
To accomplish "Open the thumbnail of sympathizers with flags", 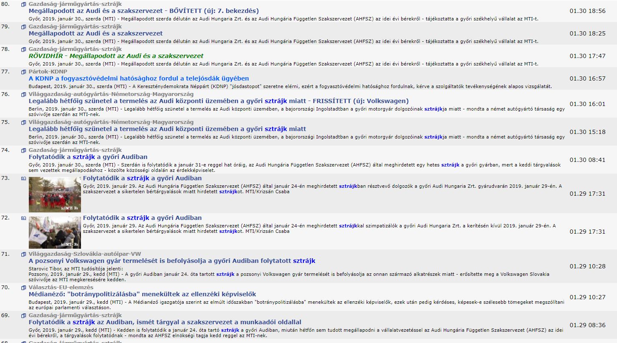I will click(x=55, y=232).
